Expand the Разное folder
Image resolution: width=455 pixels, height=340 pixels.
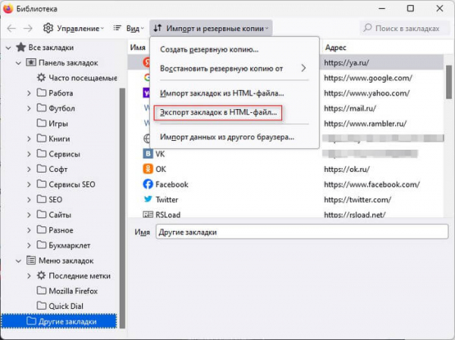[x=29, y=230]
